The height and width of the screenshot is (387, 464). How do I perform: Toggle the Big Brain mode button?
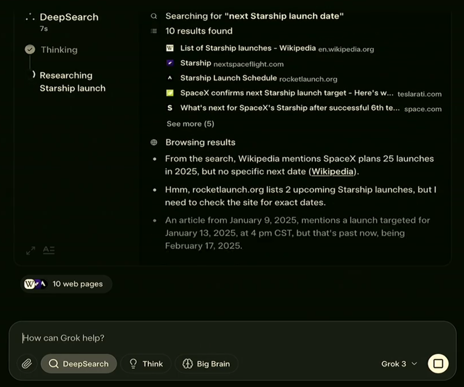click(x=206, y=363)
